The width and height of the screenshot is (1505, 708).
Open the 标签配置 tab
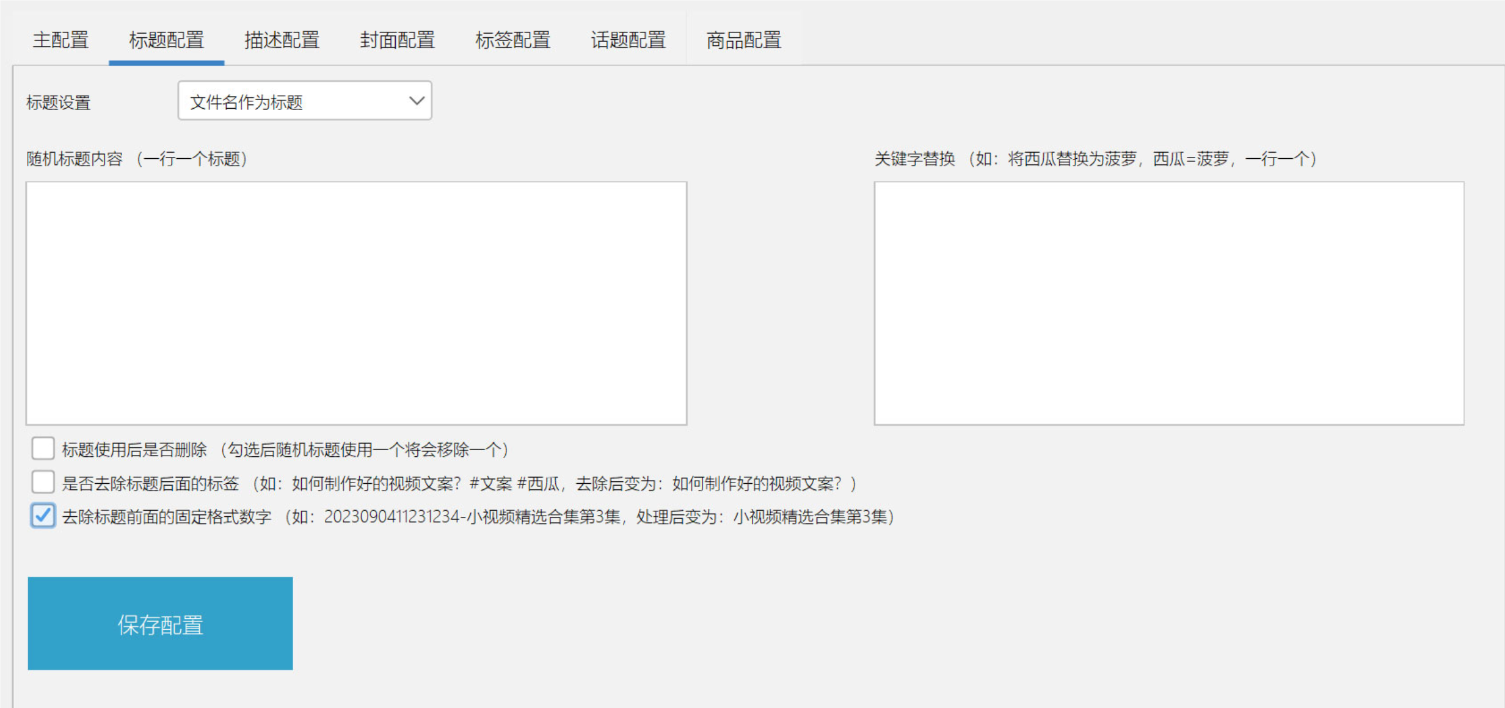pyautogui.click(x=512, y=40)
